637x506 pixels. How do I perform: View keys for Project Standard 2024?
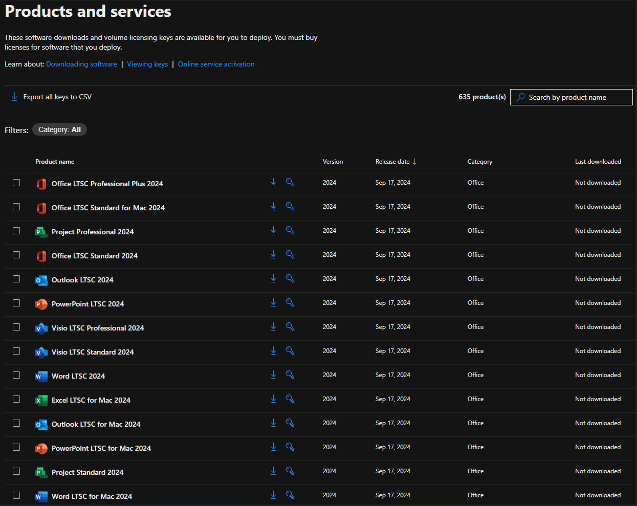(x=290, y=471)
